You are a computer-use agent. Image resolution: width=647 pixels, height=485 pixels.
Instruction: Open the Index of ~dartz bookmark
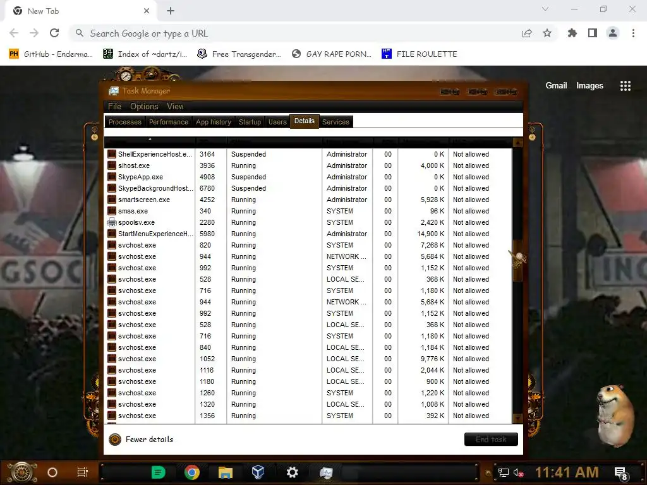145,54
